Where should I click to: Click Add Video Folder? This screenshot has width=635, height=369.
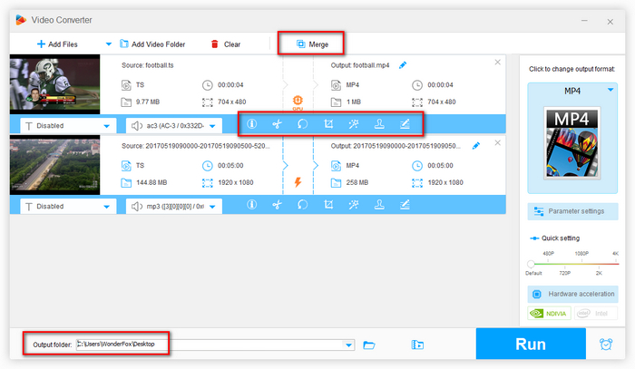point(152,44)
